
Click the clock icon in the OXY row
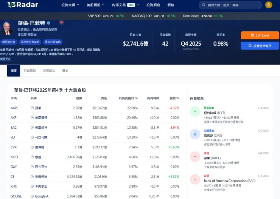point(32,167)
